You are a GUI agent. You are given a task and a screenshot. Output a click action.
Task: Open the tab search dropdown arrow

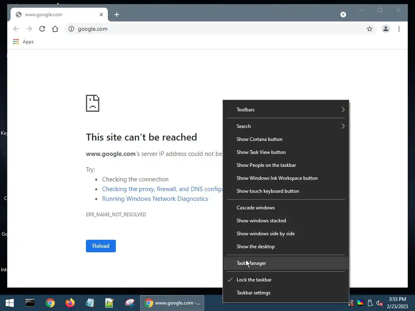pos(343,15)
